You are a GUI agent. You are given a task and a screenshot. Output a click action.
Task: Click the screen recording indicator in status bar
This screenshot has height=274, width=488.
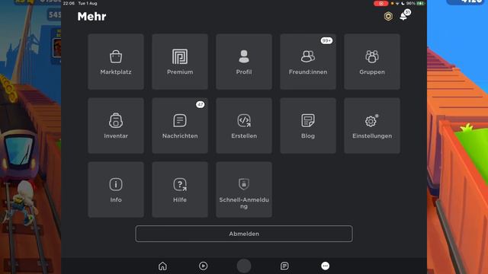381,3
